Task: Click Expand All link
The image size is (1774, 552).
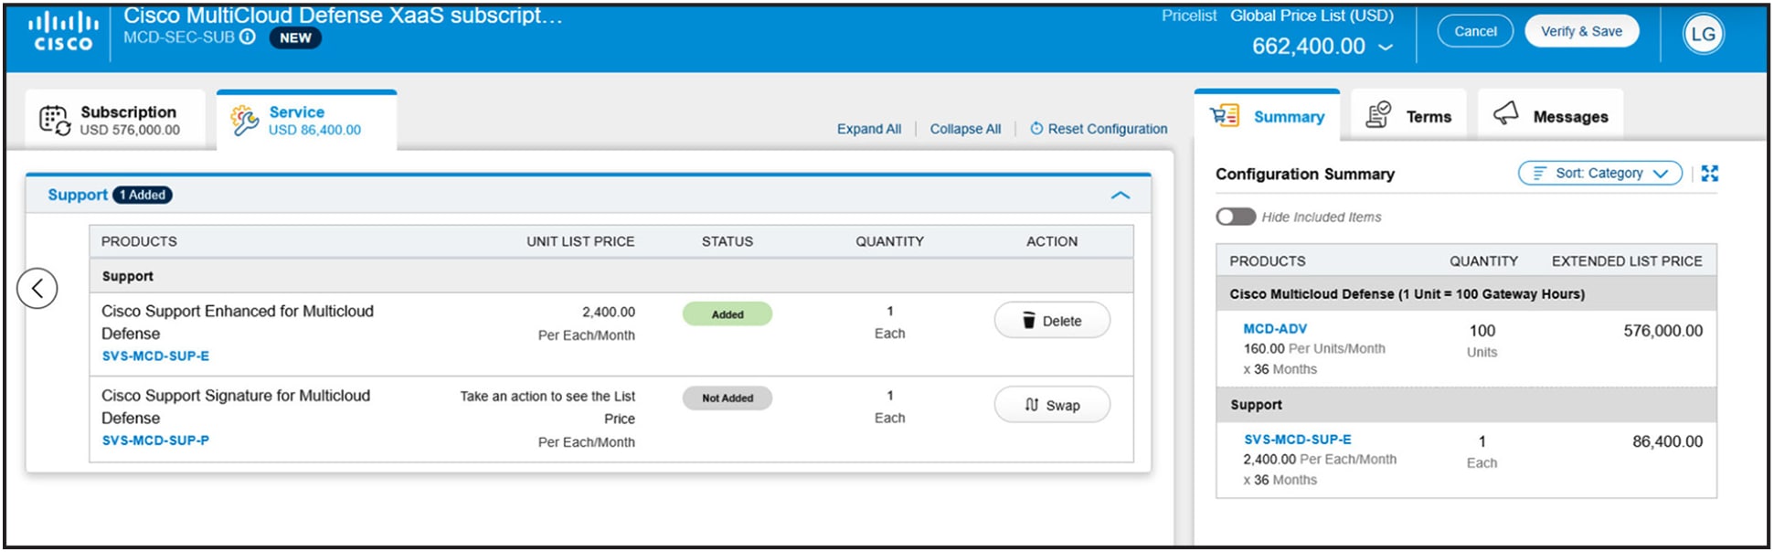Action: pos(868,129)
